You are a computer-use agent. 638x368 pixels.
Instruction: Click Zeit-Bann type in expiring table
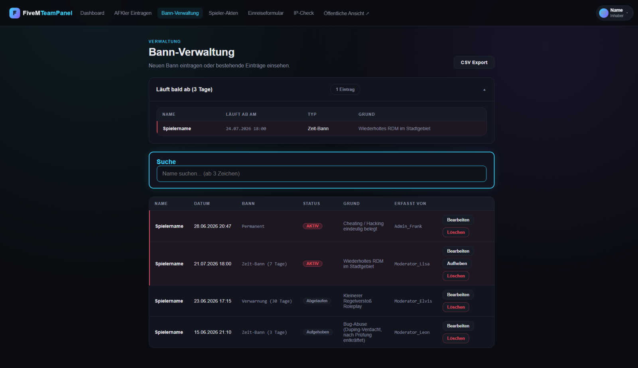coord(318,129)
